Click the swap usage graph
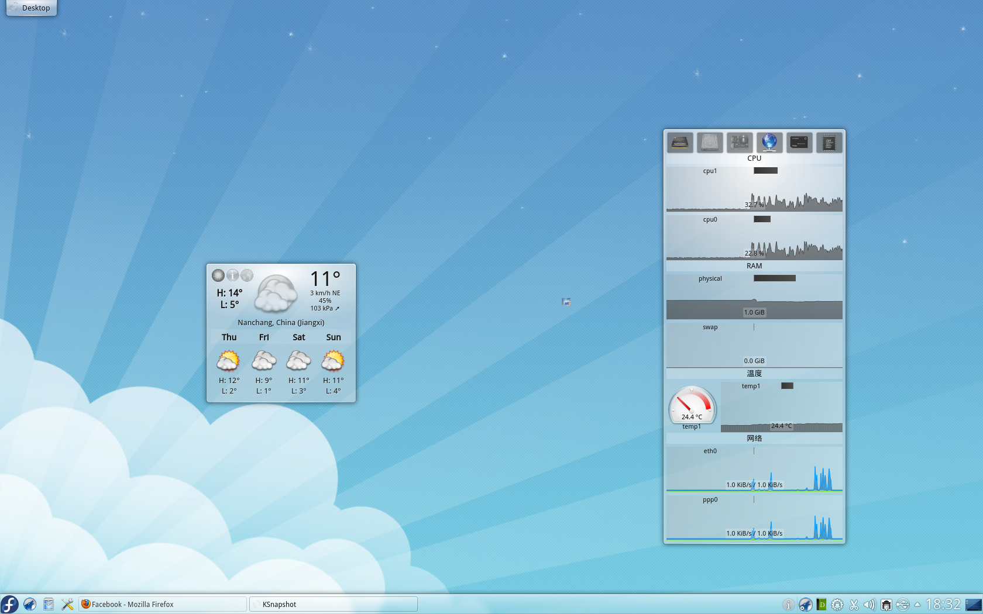This screenshot has width=983, height=614. 754,345
